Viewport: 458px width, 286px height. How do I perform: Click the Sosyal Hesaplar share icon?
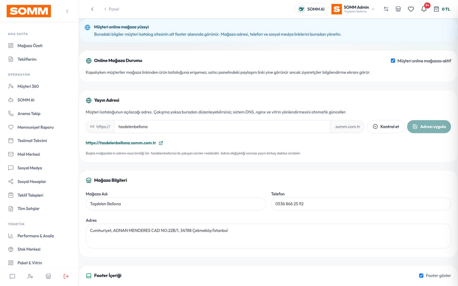(x=11, y=181)
